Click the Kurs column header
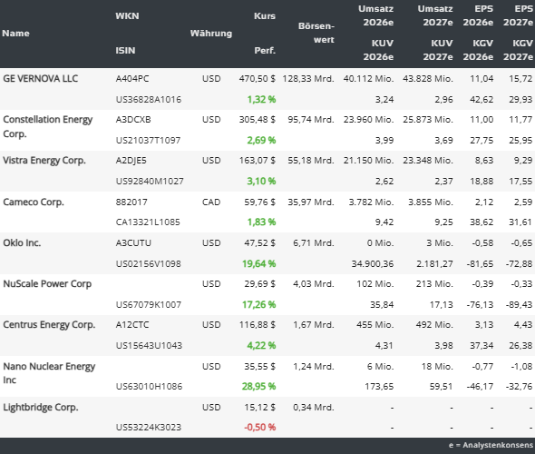Viewport: 535px width, 454px height. pyautogui.click(x=265, y=16)
